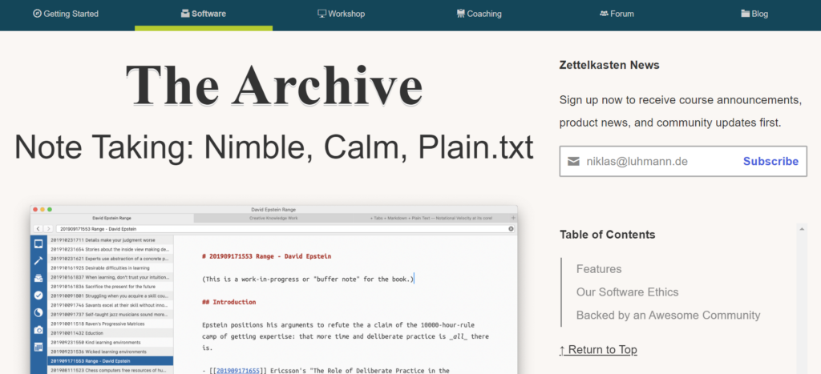The height and width of the screenshot is (374, 821).
Task: Click 'The Archive' page heading
Action: pyautogui.click(x=274, y=86)
